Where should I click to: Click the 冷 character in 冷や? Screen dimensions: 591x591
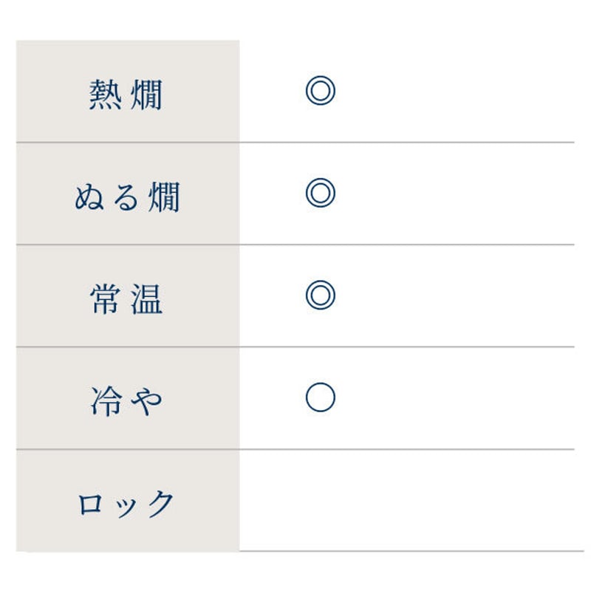tap(106, 401)
